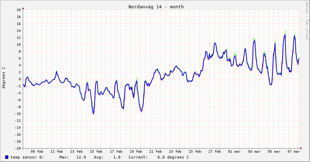The height and width of the screenshot is (162, 310).
Task: Select the '01 mar' date label
Action: point(235,151)
